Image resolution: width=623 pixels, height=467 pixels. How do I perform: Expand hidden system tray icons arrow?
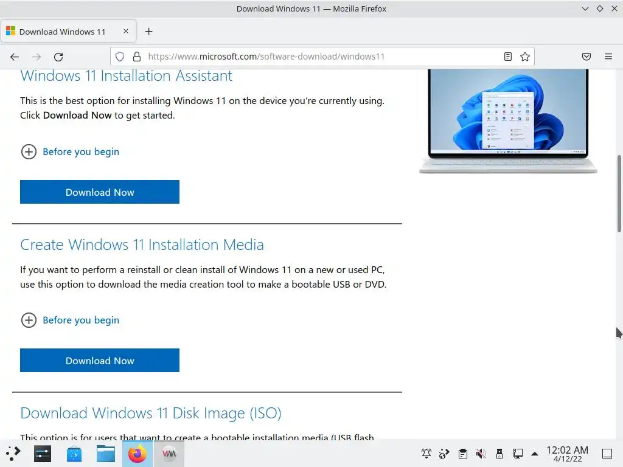(535, 454)
